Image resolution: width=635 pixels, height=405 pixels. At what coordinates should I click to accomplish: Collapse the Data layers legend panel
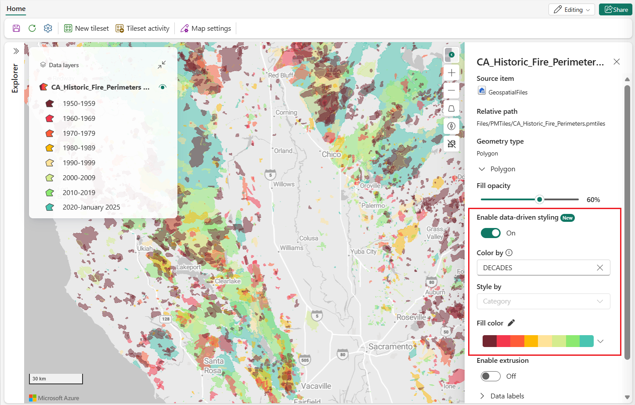[162, 65]
